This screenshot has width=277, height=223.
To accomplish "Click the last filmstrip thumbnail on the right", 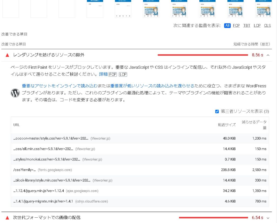I will [263, 9].
